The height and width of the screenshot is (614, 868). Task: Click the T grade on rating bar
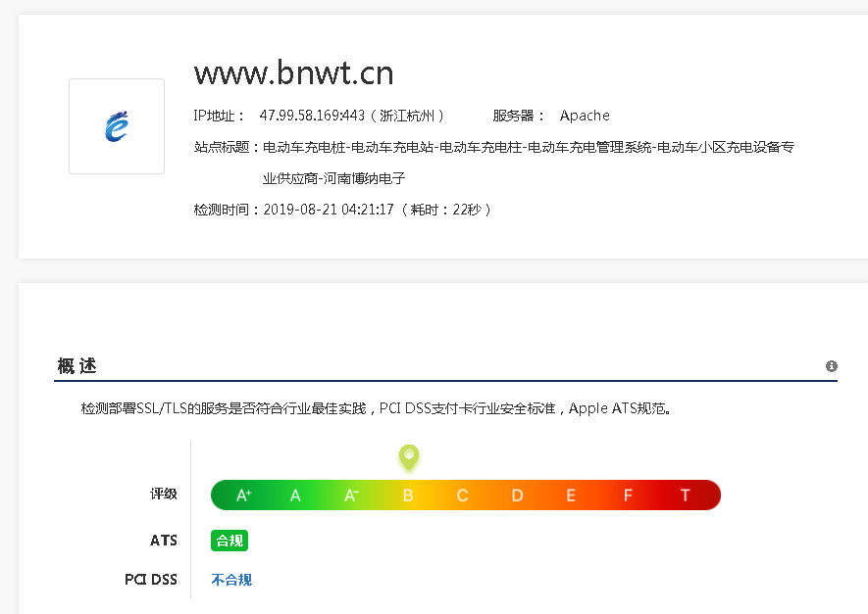(x=685, y=495)
